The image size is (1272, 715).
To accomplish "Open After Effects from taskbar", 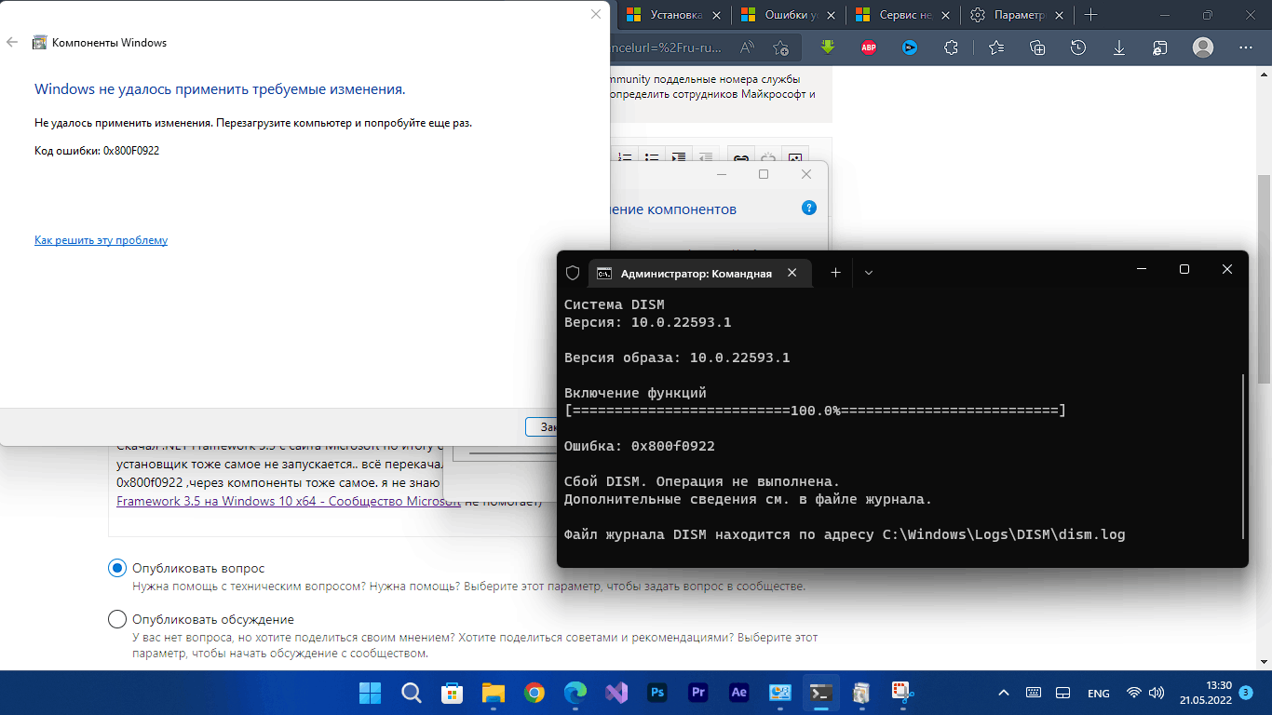I will click(738, 693).
